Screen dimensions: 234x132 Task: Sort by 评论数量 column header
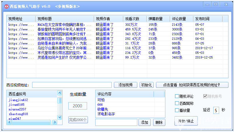tap(181, 19)
